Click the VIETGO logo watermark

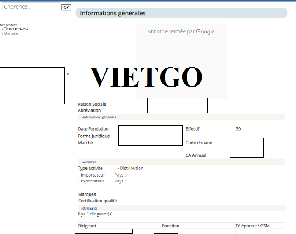click(x=146, y=77)
